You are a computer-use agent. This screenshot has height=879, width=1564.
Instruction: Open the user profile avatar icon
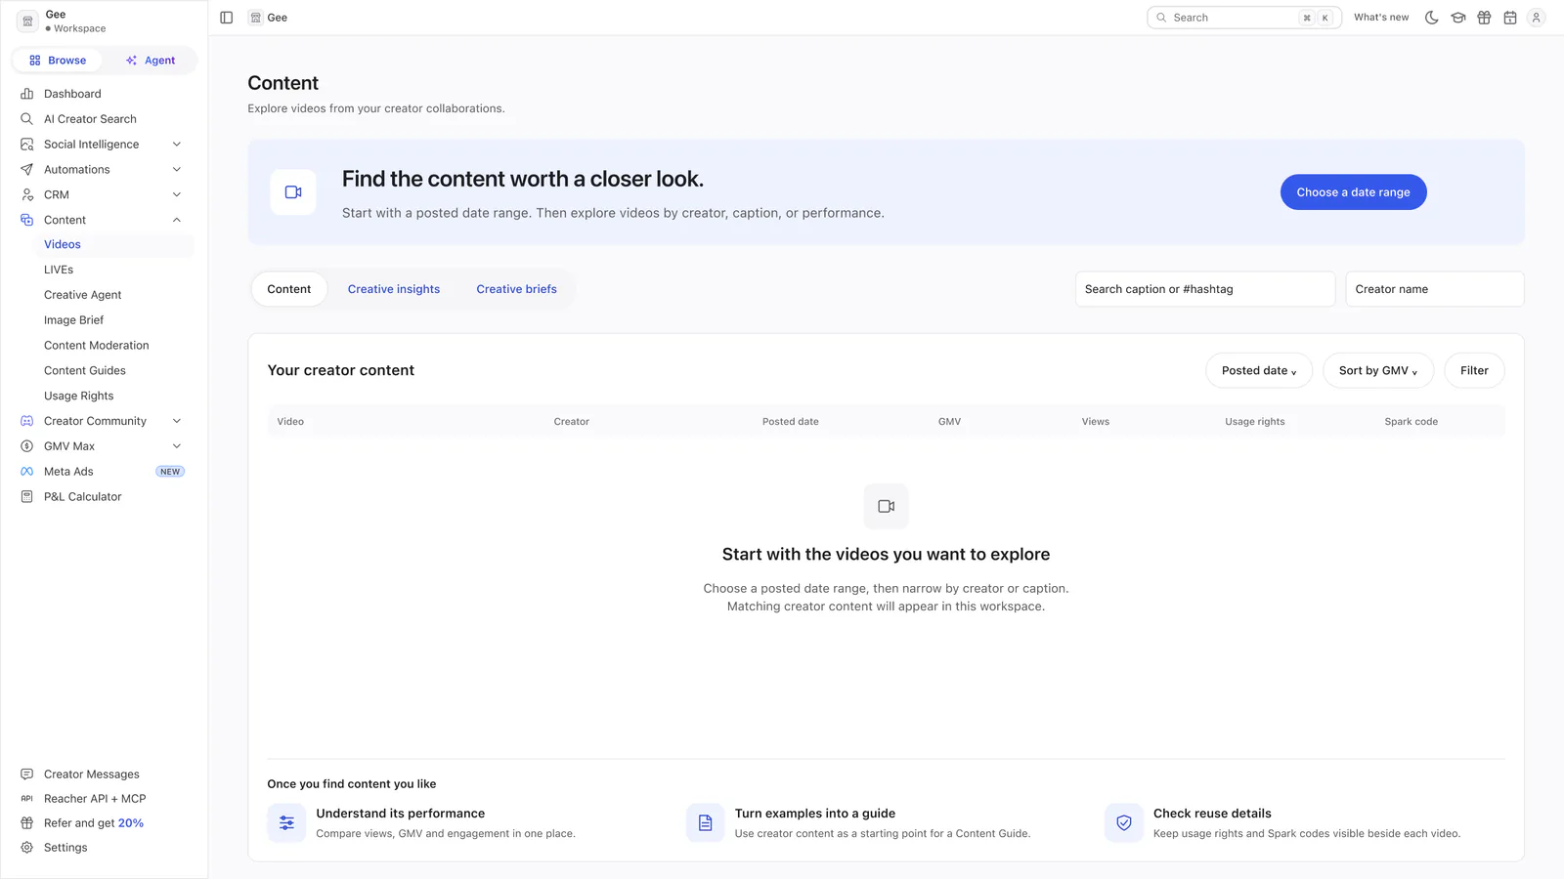pos(1537,18)
